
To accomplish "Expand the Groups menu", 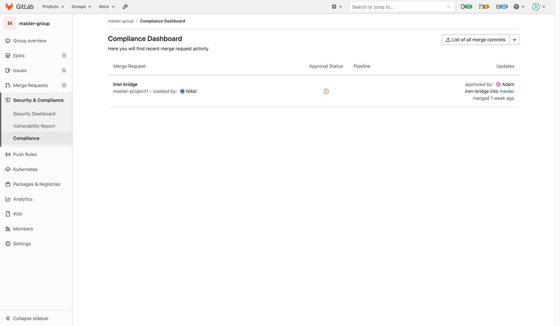I will (81, 6).
